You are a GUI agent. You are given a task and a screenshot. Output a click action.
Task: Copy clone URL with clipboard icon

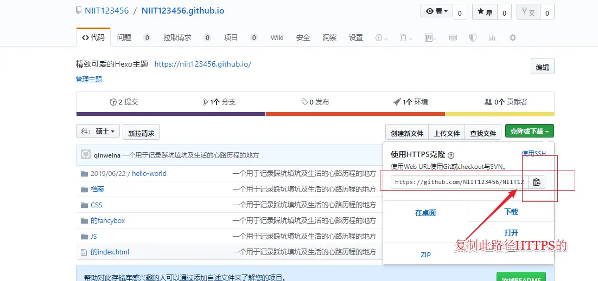[x=537, y=182]
